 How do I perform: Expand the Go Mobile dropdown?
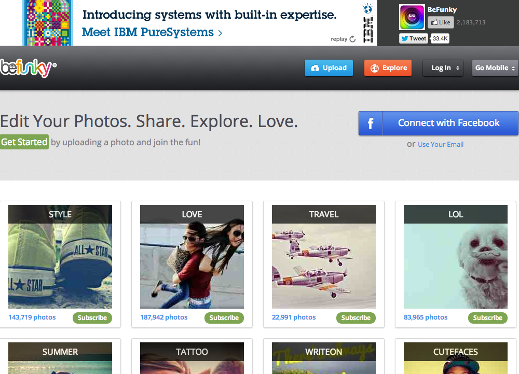[x=495, y=68]
